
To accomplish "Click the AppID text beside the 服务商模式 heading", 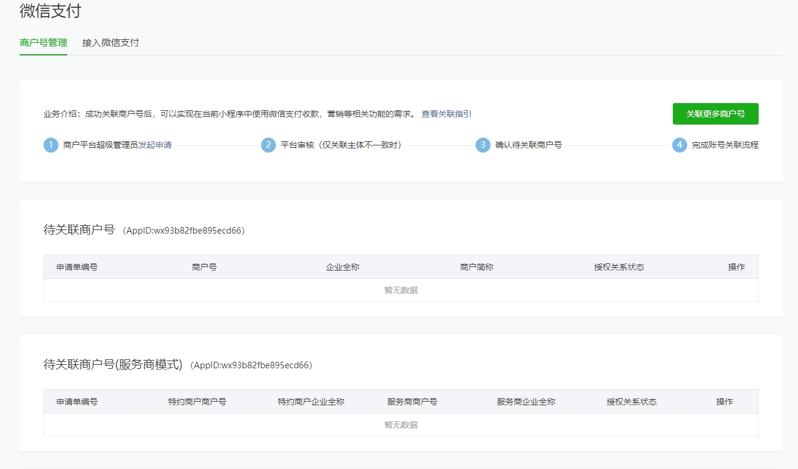I will pos(251,365).
